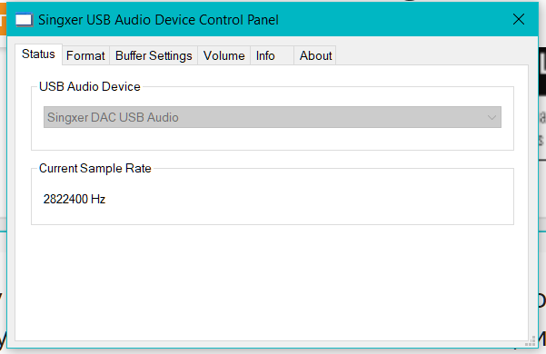Viewport: 546px width, 354px height.
Task: View the About tab
Action: click(x=315, y=55)
